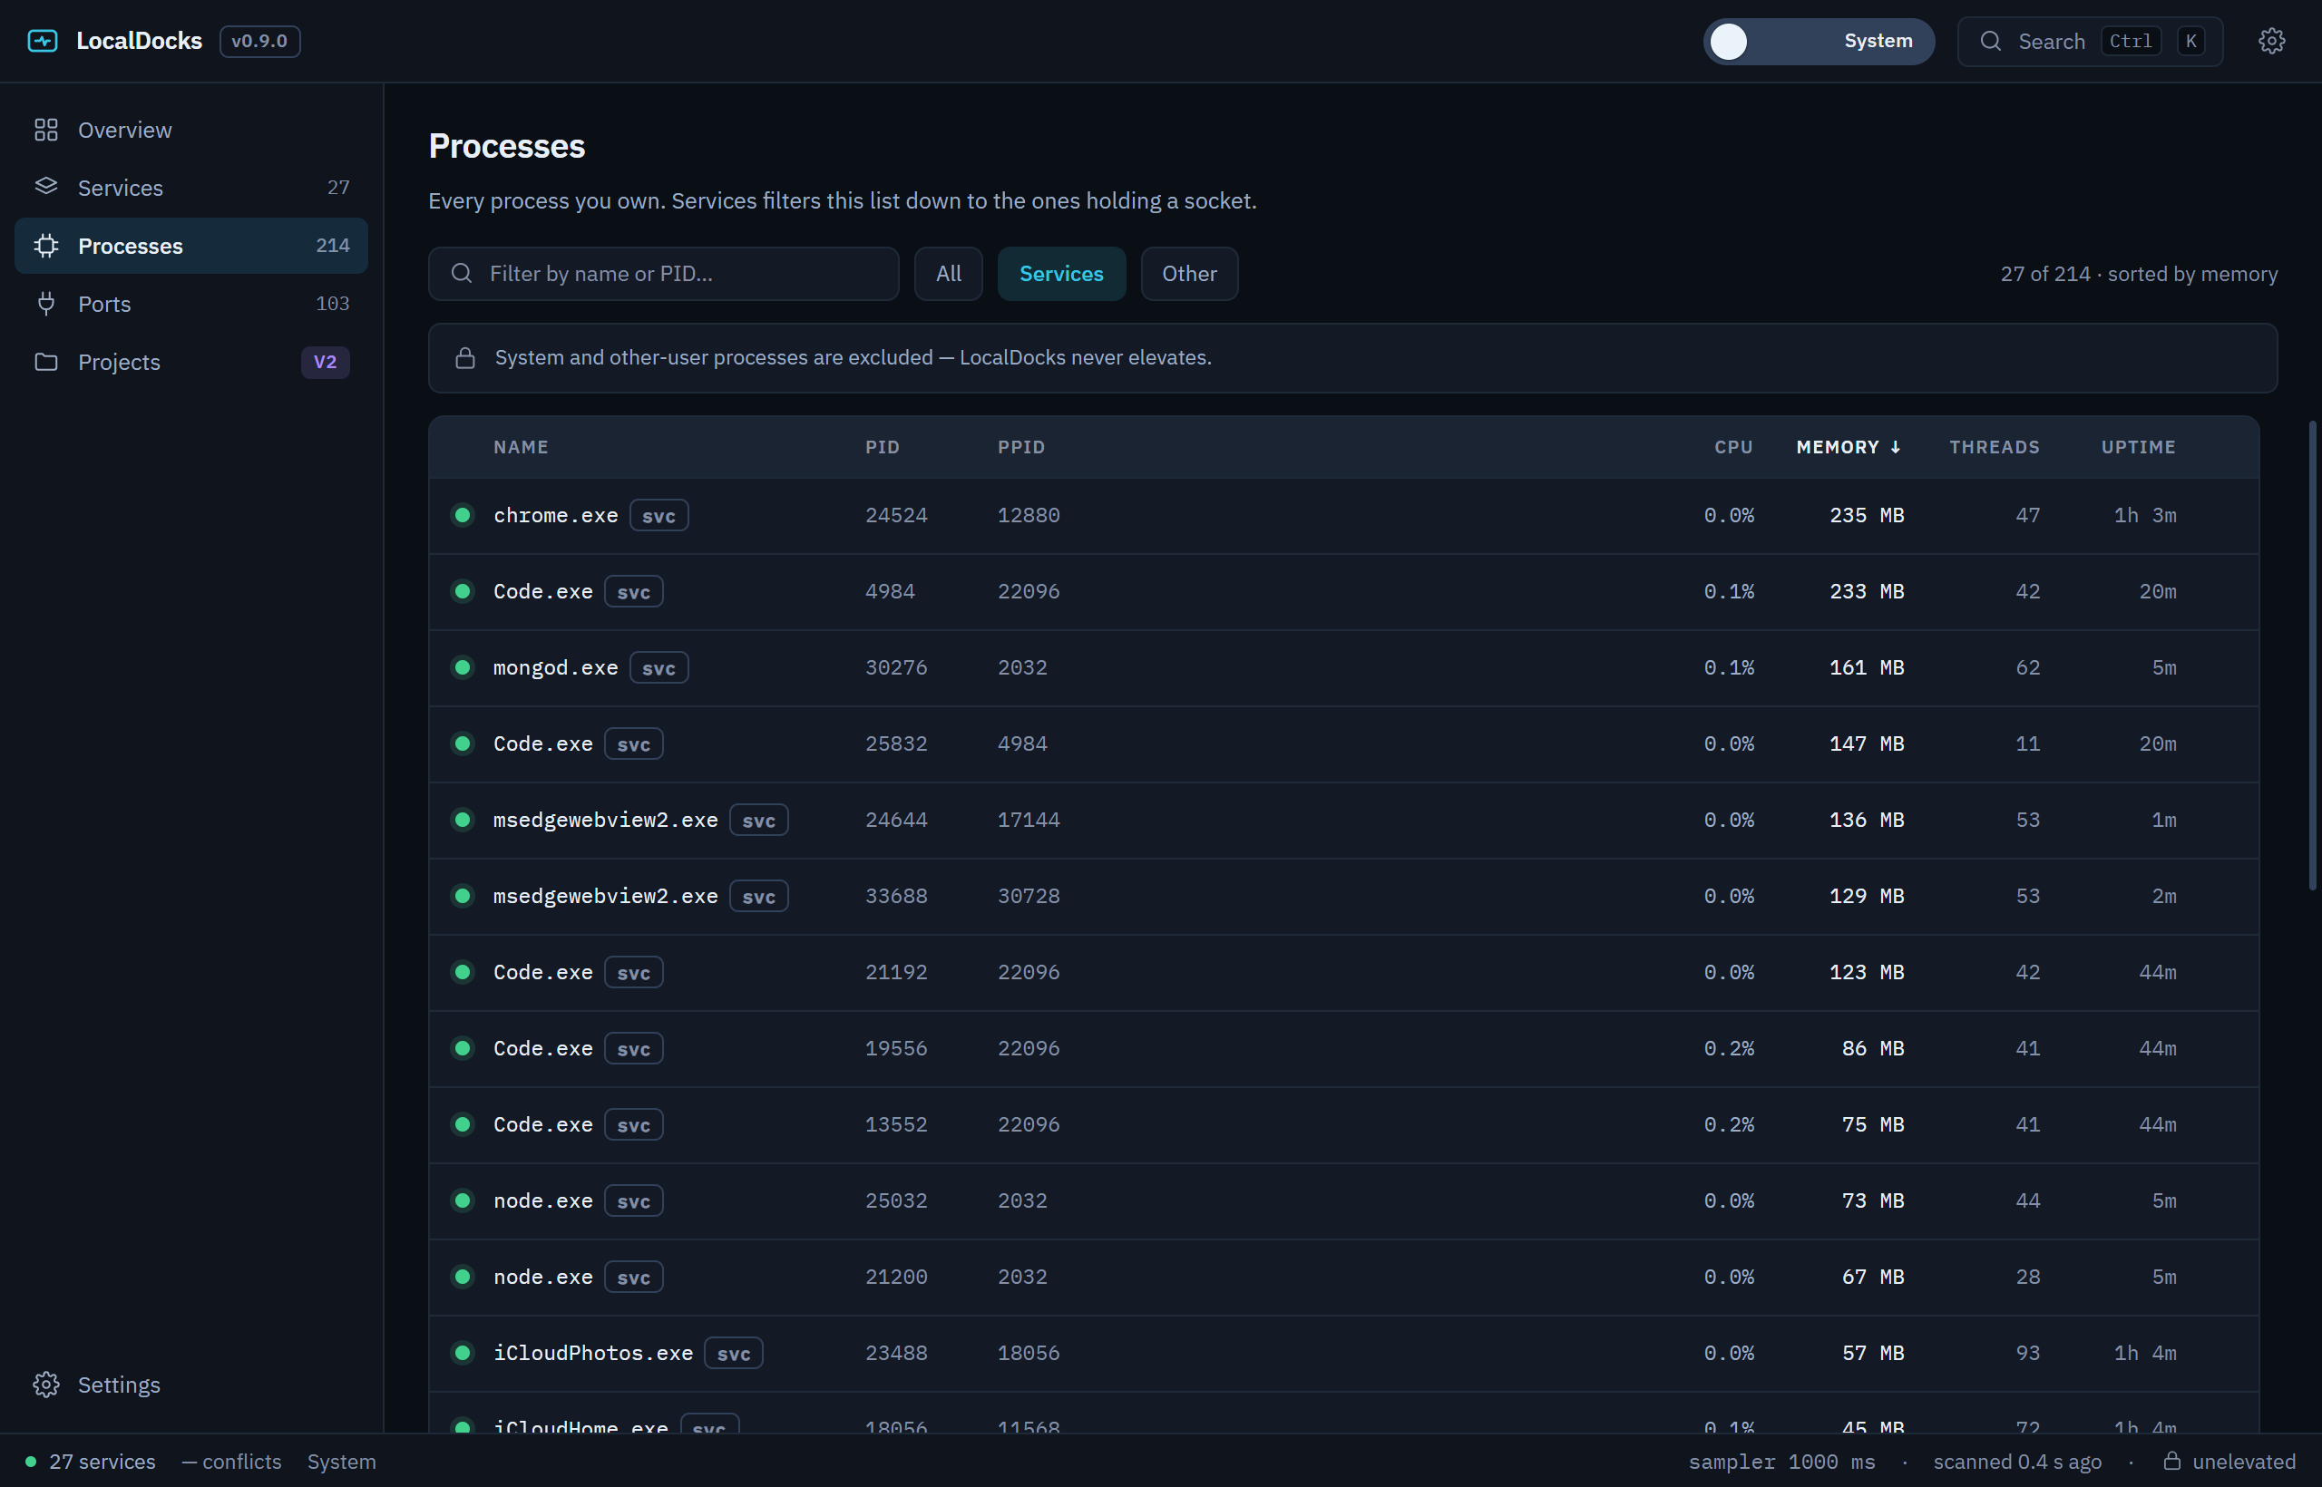Click the LocalDocks logo icon
2322x1487 pixels.
pyautogui.click(x=43, y=41)
